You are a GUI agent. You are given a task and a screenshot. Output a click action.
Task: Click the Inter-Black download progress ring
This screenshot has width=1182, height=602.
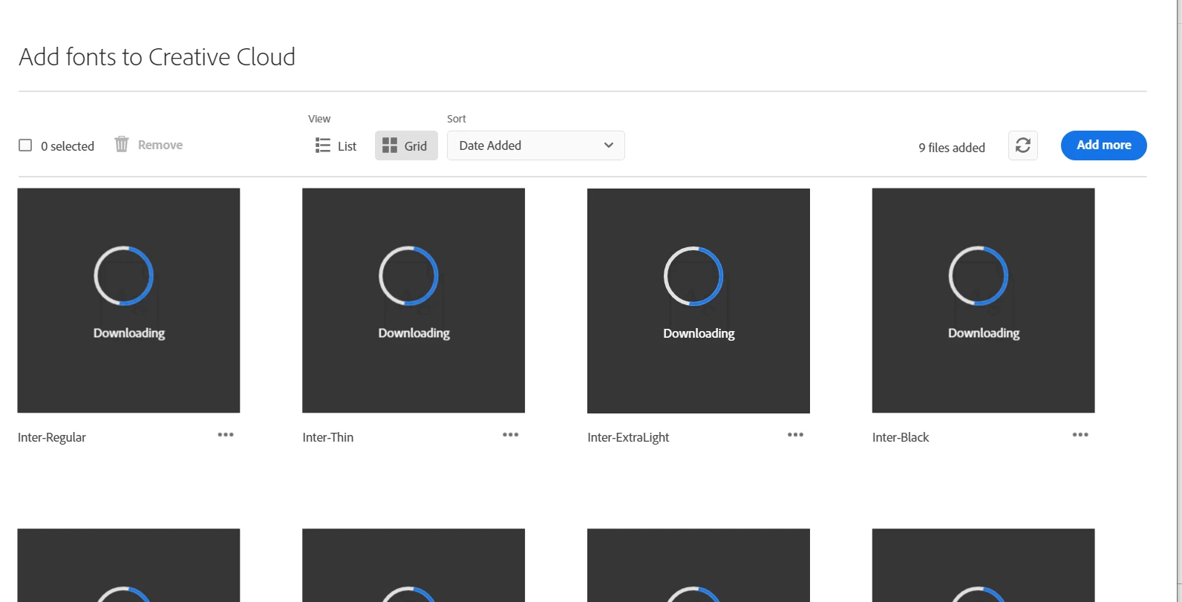pyautogui.click(x=979, y=275)
